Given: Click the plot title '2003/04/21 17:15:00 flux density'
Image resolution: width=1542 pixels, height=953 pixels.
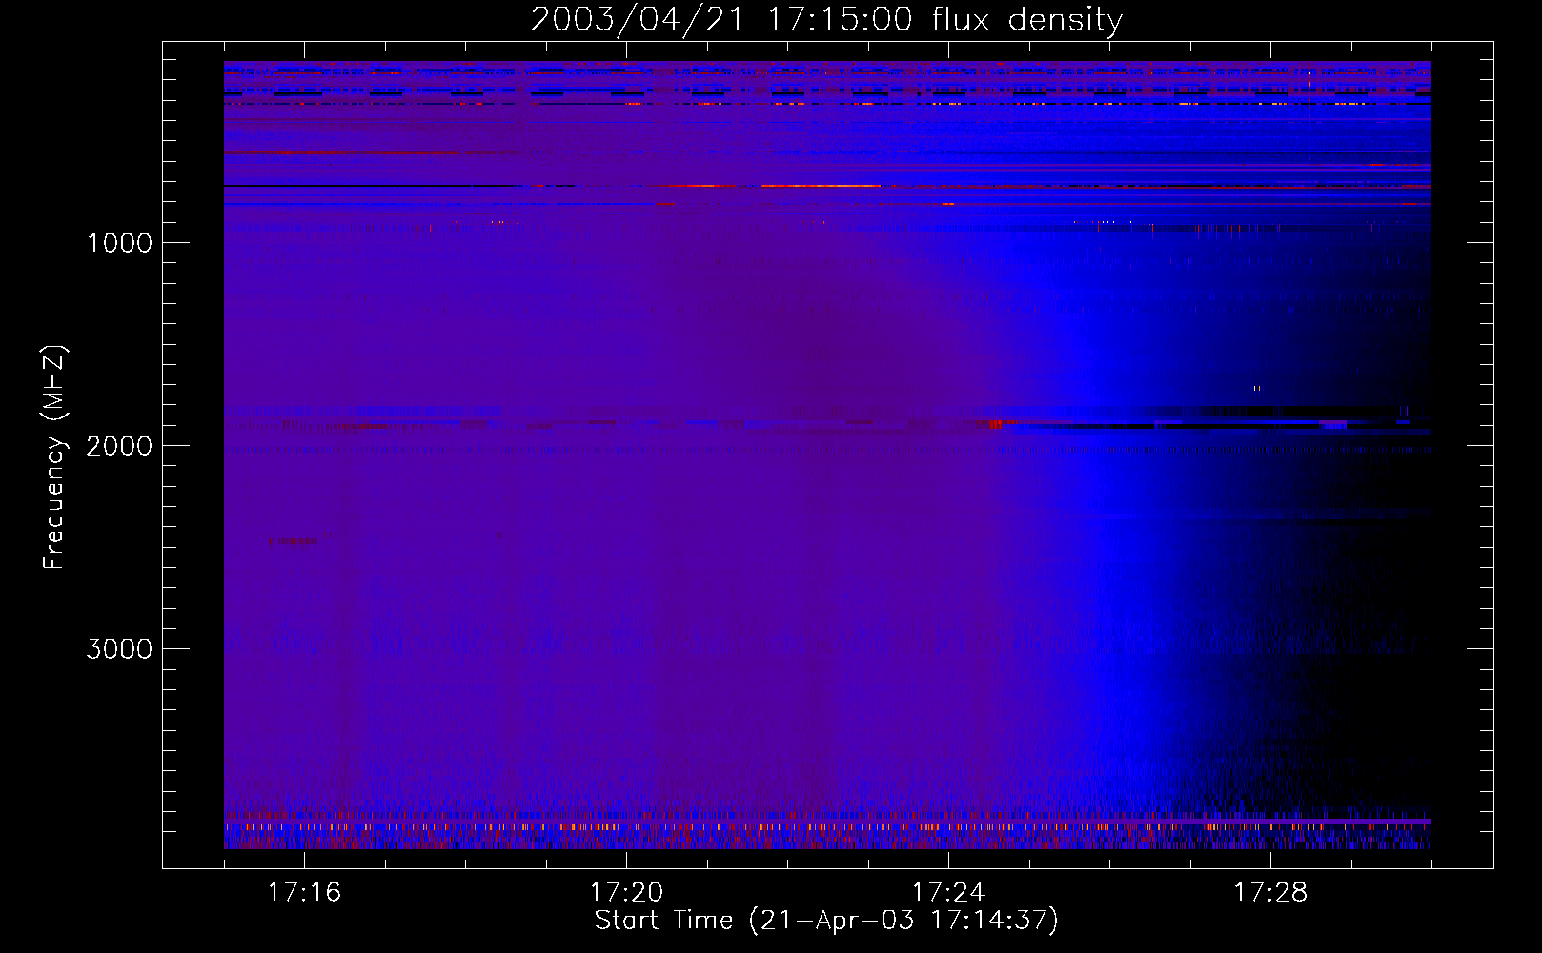Looking at the screenshot, I should 826,20.
